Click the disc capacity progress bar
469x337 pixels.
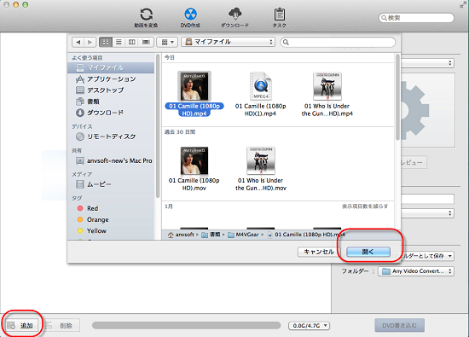187,325
